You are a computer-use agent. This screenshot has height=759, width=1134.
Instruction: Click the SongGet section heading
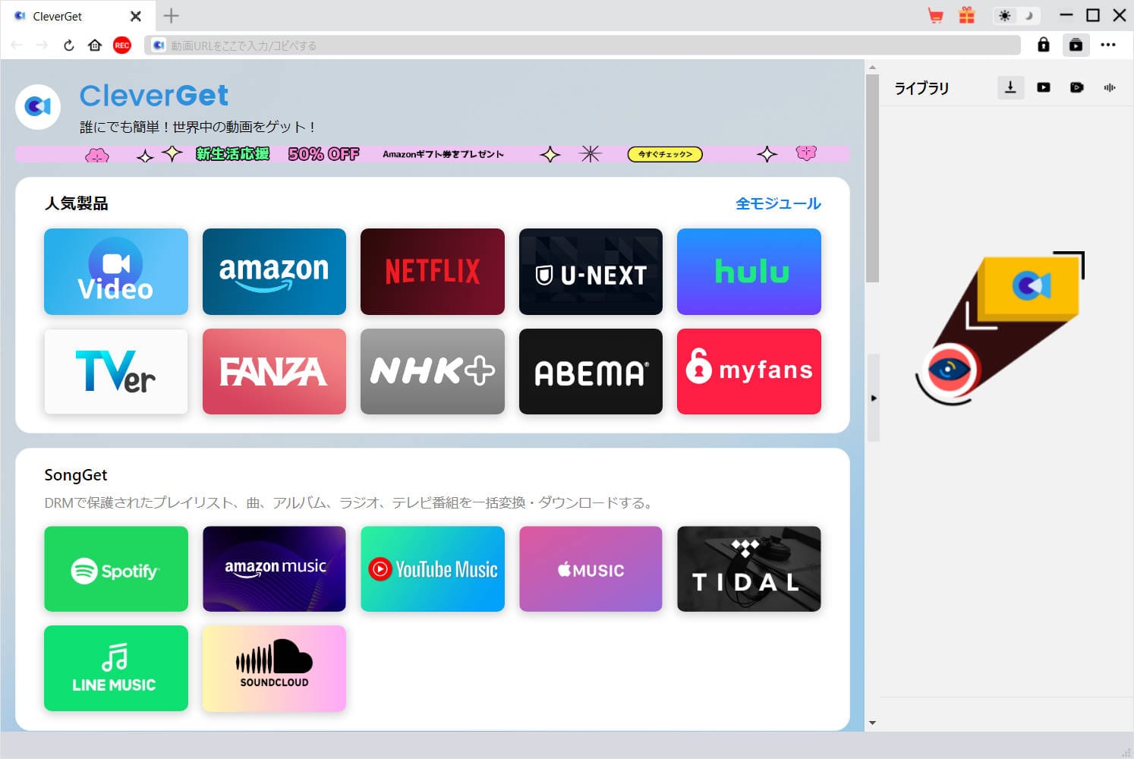point(76,475)
